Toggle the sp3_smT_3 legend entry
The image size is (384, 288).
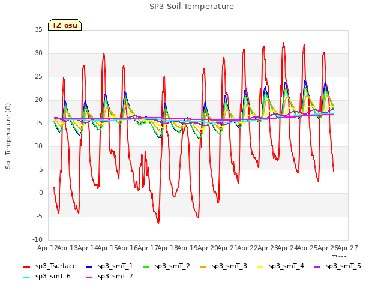(x=223, y=266)
